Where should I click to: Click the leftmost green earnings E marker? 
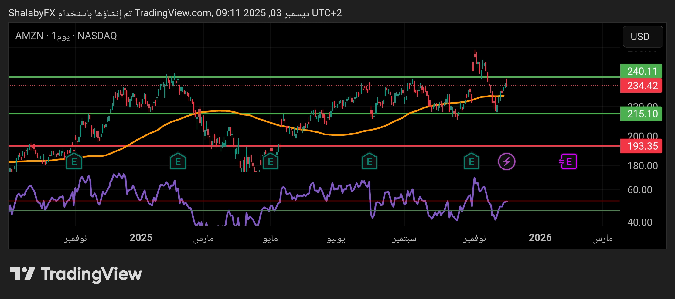click(74, 161)
